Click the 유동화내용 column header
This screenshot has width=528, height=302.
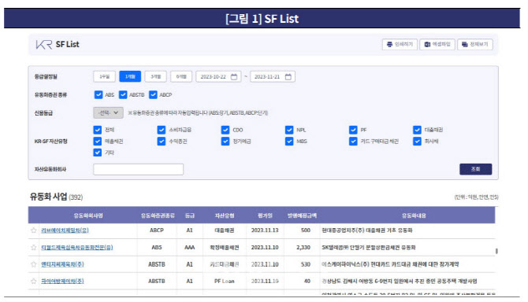[x=414, y=215]
